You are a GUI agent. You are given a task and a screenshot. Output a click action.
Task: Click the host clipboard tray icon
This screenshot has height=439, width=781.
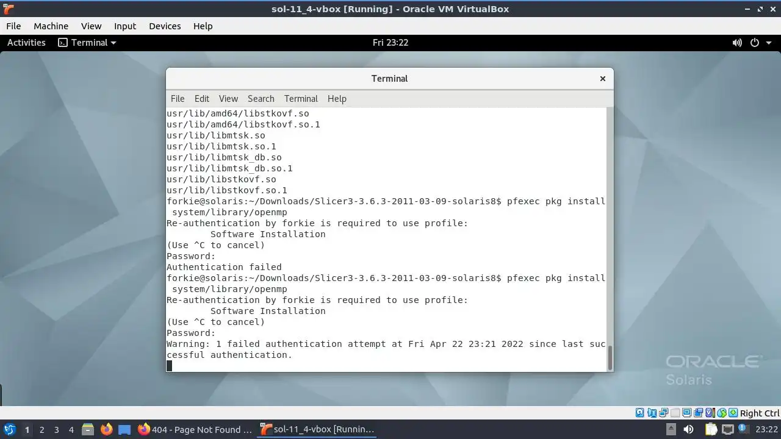711,429
